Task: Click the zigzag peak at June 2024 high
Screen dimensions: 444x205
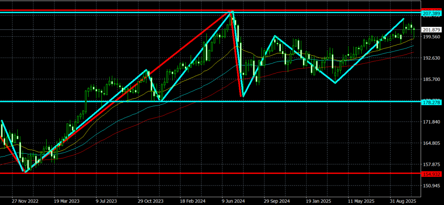Action: point(232,12)
